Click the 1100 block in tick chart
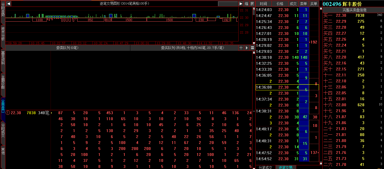Viewport: 384px width, 169px height. click(x=39, y=20)
